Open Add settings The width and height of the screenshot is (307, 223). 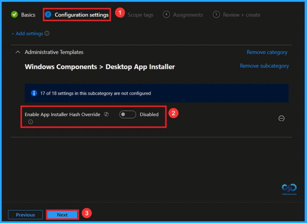click(28, 33)
